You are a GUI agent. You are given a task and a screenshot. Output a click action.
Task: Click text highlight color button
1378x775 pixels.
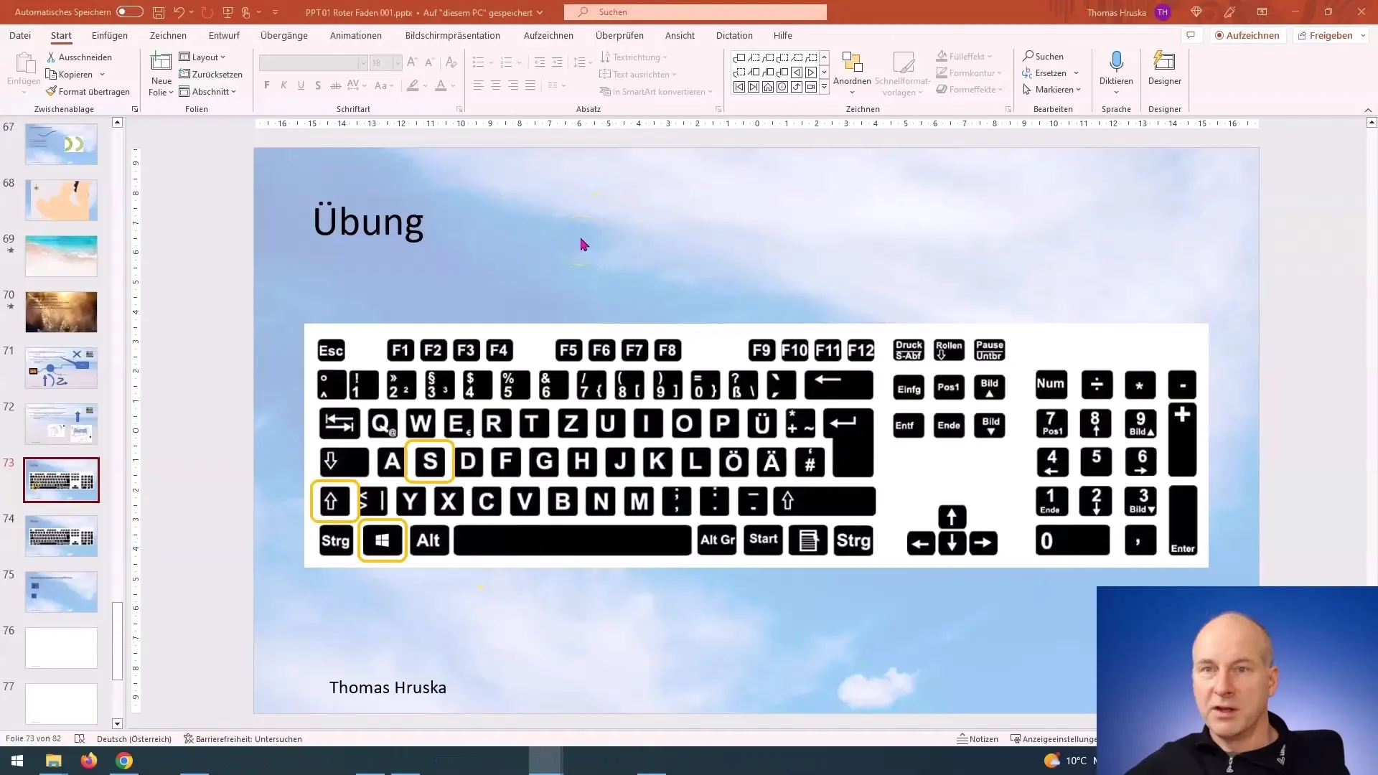coord(413,85)
